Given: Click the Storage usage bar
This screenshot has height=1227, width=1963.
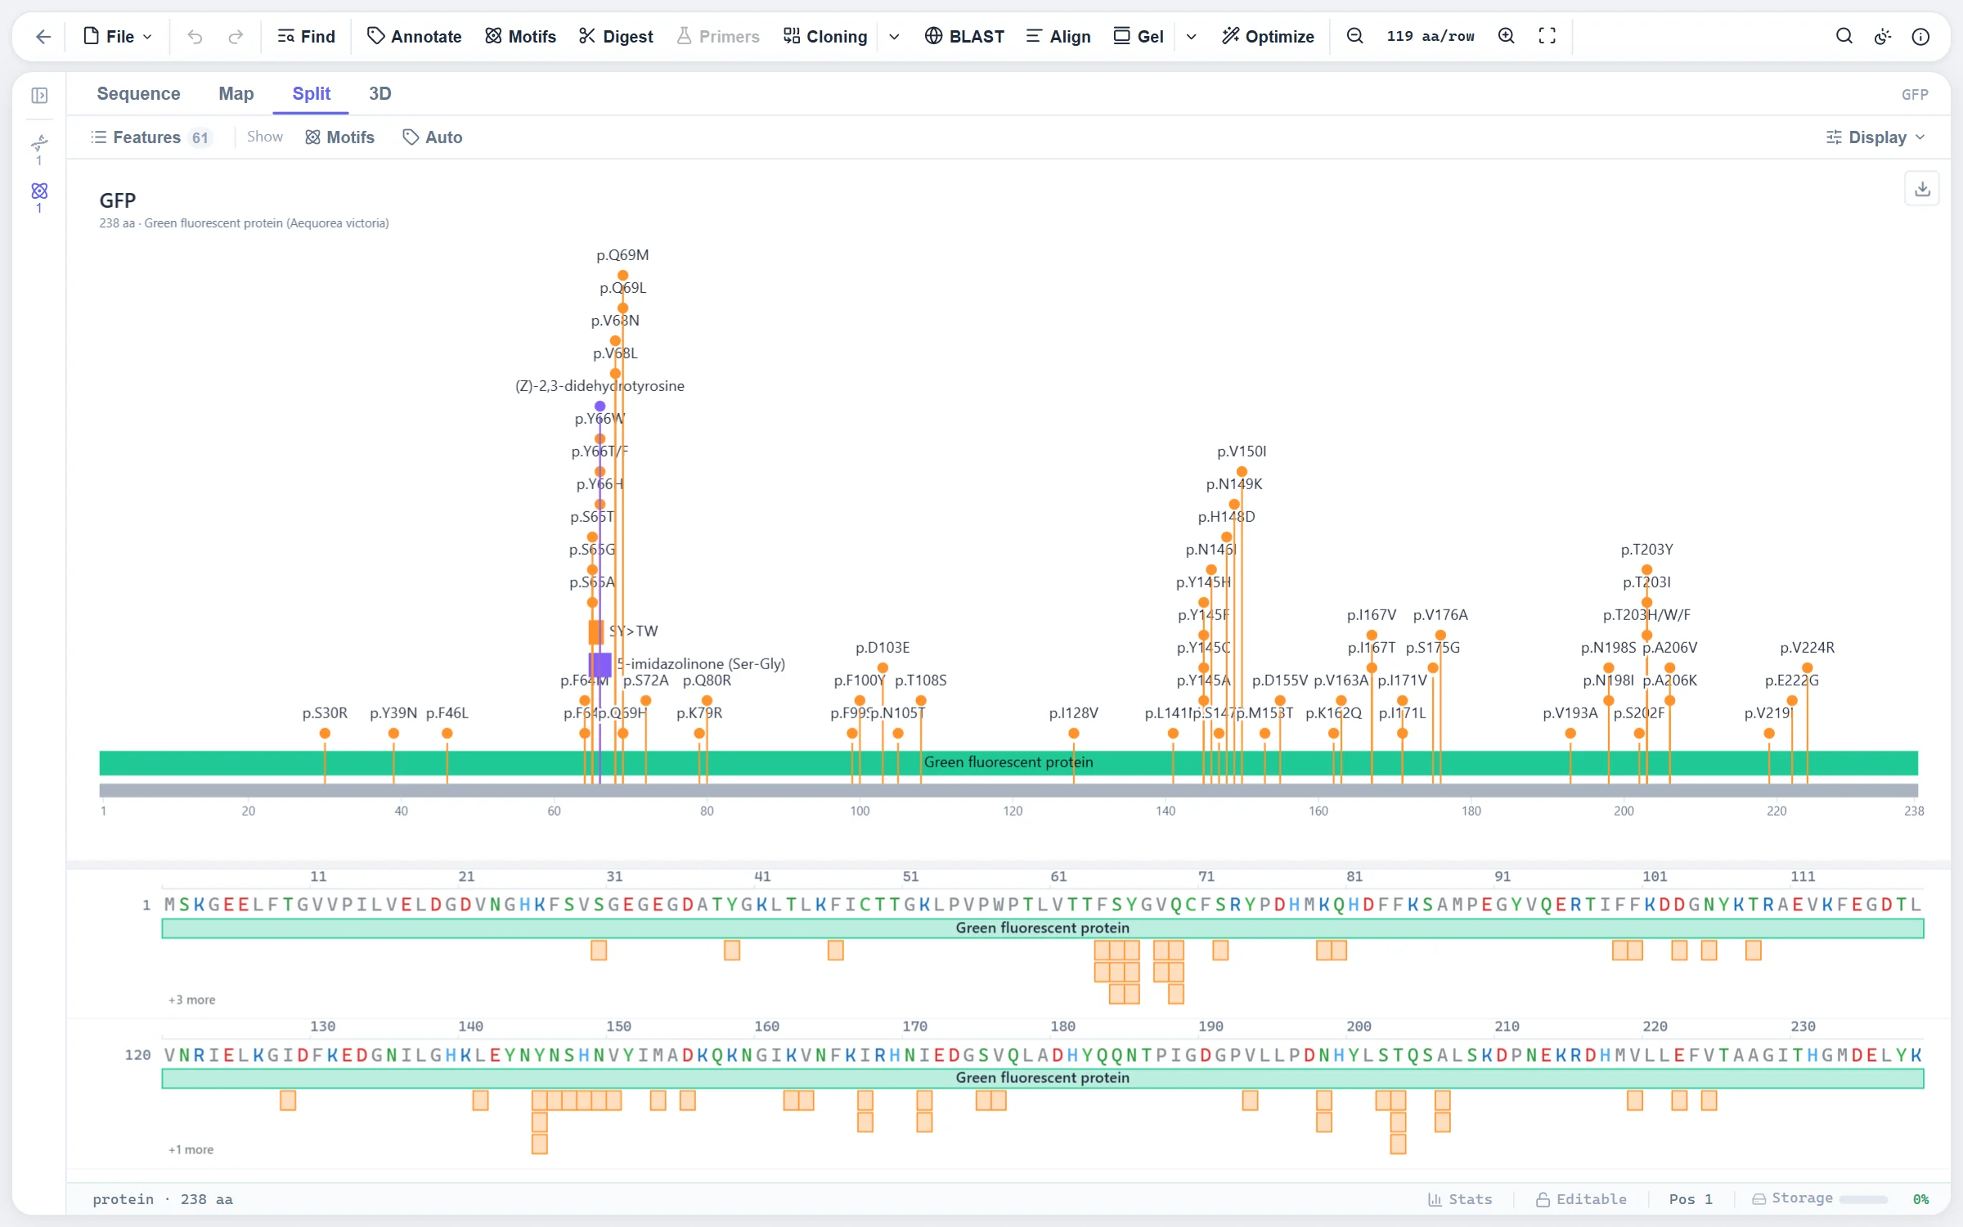Looking at the screenshot, I should click(1862, 1199).
